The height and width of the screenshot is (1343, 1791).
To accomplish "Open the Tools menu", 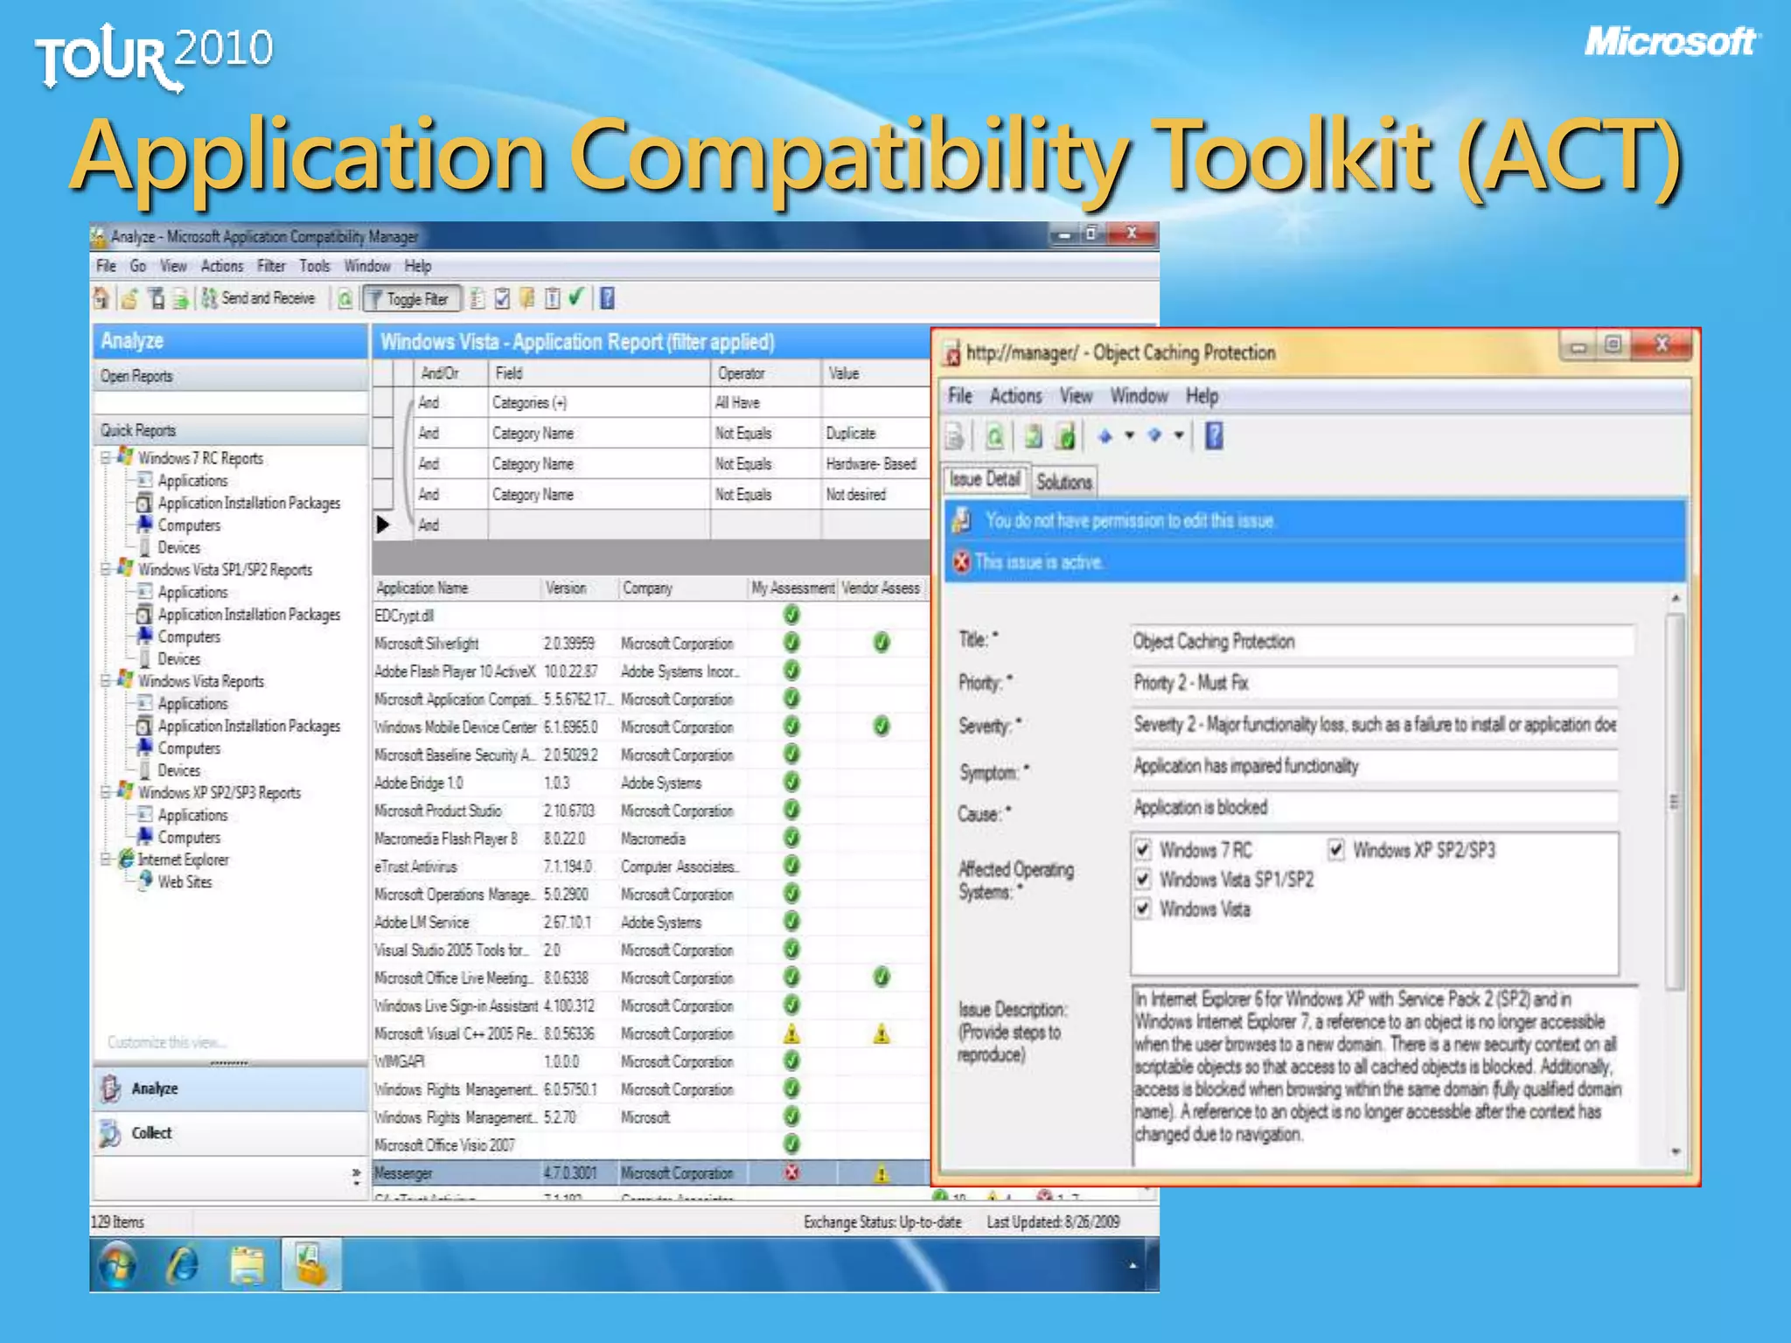I will point(315,266).
